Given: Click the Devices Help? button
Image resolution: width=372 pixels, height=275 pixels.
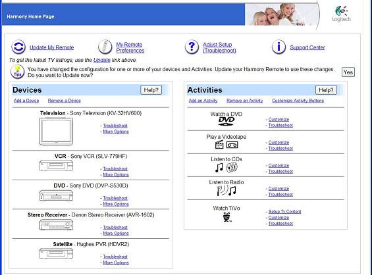Looking at the screenshot, I should pyautogui.click(x=151, y=90).
